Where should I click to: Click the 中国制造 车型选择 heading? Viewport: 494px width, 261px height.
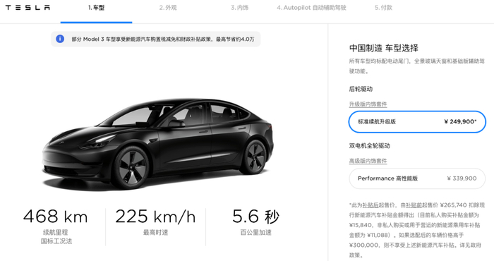point(383,48)
